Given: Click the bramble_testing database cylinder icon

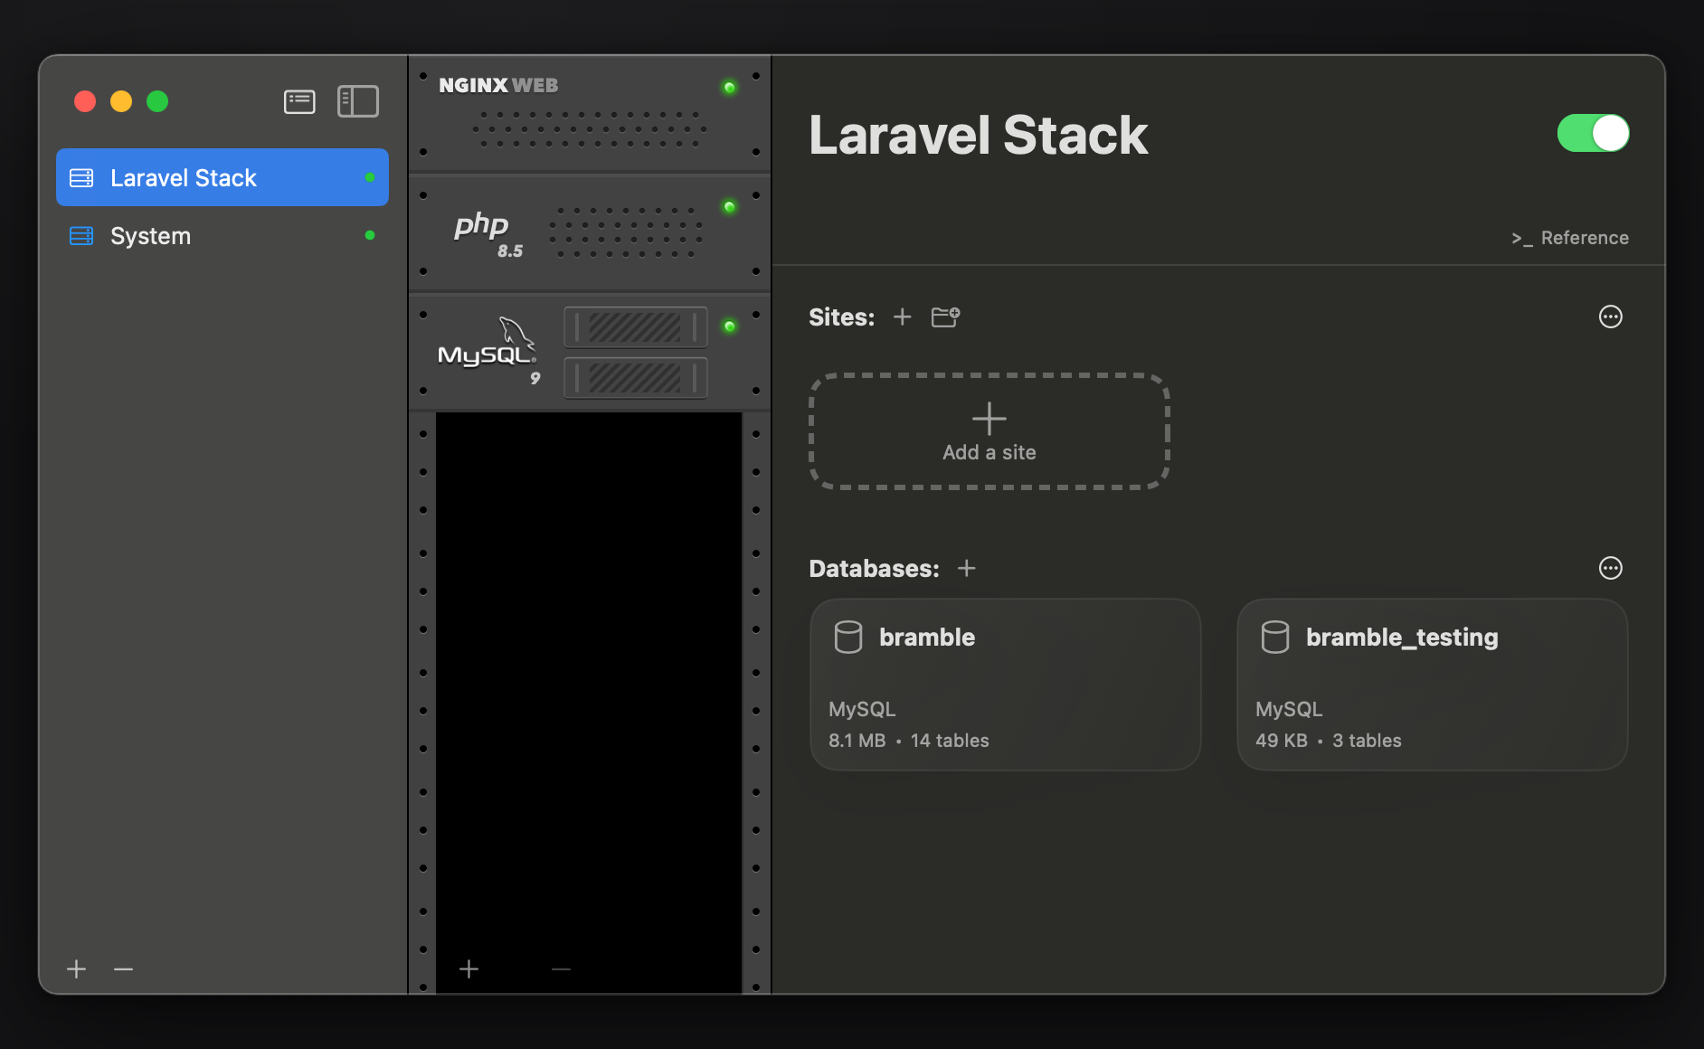Looking at the screenshot, I should click(1275, 637).
